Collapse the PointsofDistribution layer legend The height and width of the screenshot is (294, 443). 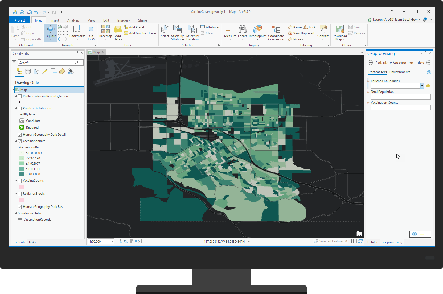(16, 108)
